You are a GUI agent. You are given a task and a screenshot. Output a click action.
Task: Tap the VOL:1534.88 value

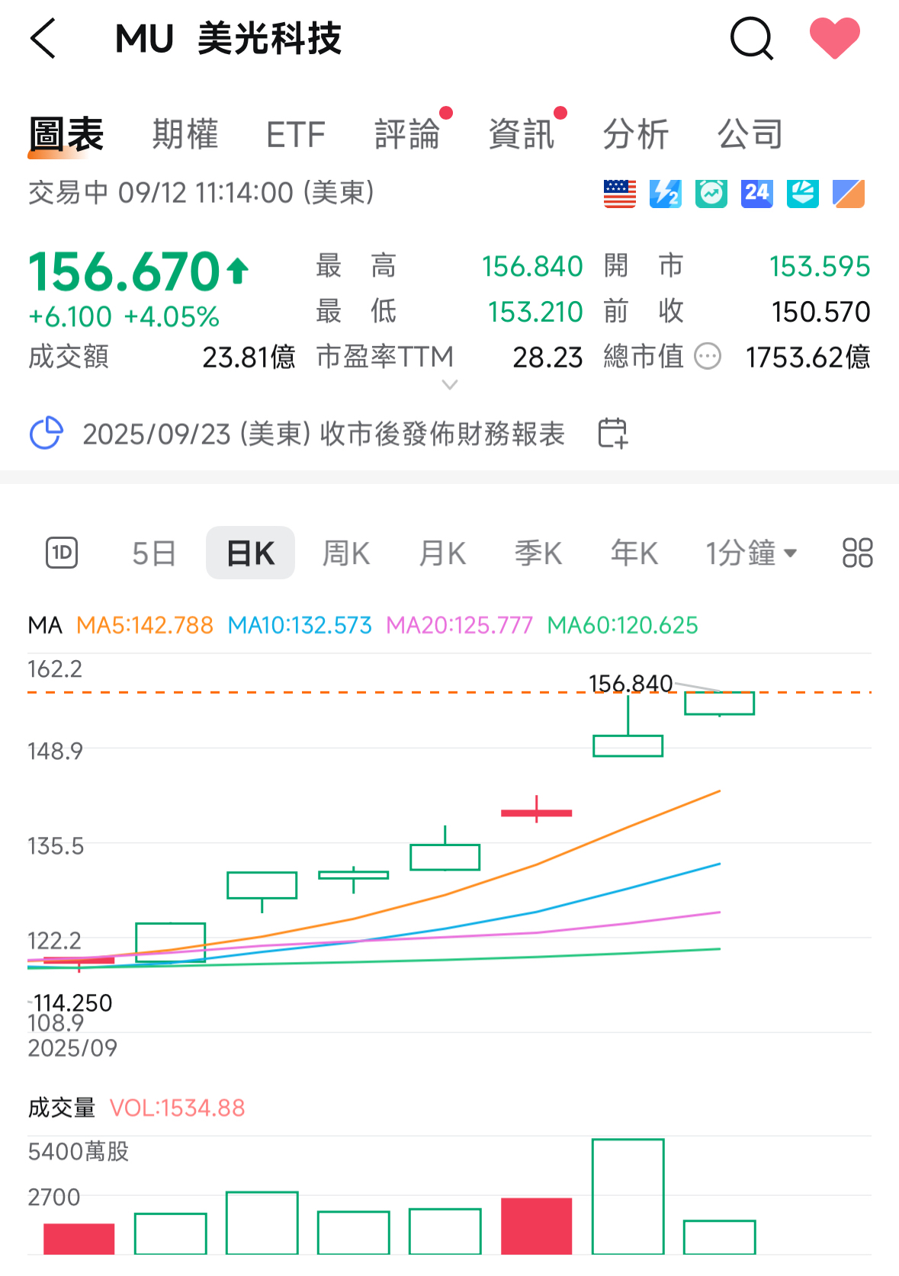click(x=178, y=1108)
